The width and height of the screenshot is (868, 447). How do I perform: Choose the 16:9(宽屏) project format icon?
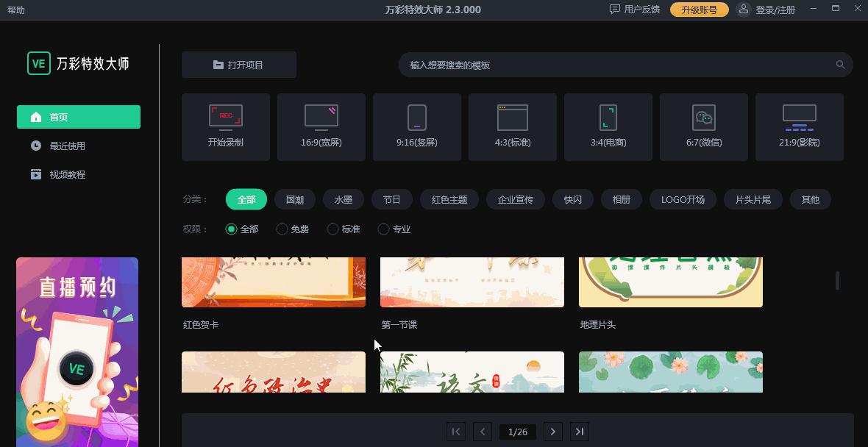(321, 126)
